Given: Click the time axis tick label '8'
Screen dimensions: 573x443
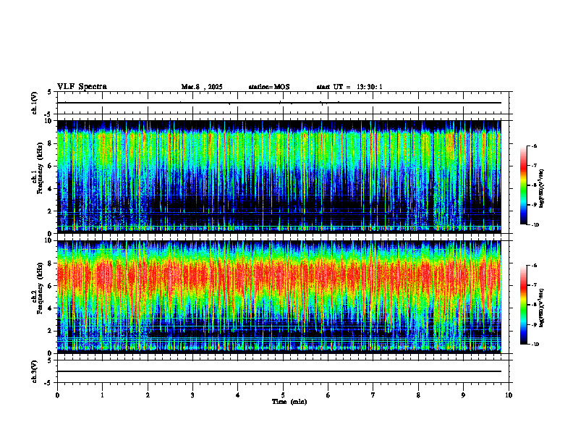Looking at the screenshot, I should 418,395.
